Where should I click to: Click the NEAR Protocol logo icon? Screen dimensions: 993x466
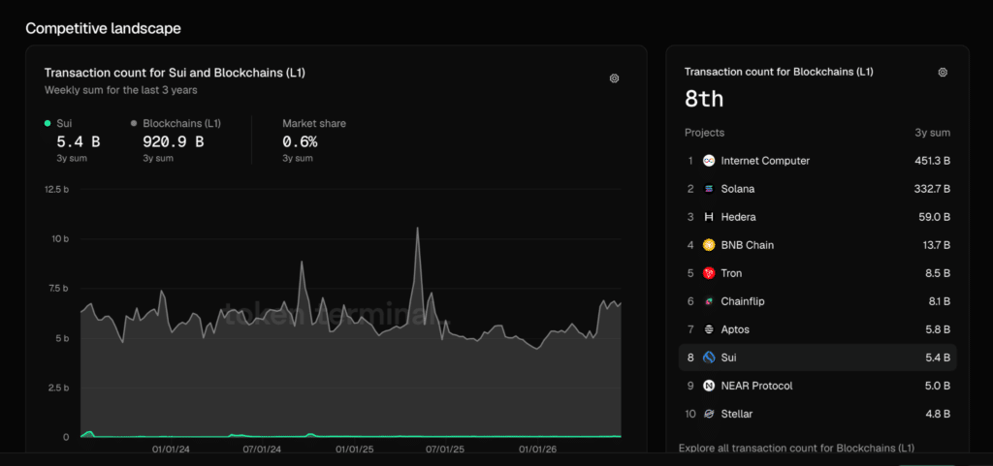coord(709,386)
